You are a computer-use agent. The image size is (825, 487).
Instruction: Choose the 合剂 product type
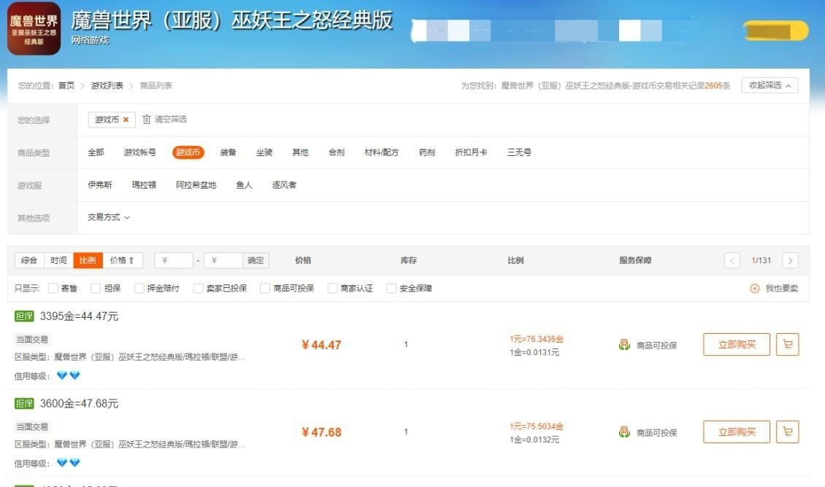click(x=337, y=152)
